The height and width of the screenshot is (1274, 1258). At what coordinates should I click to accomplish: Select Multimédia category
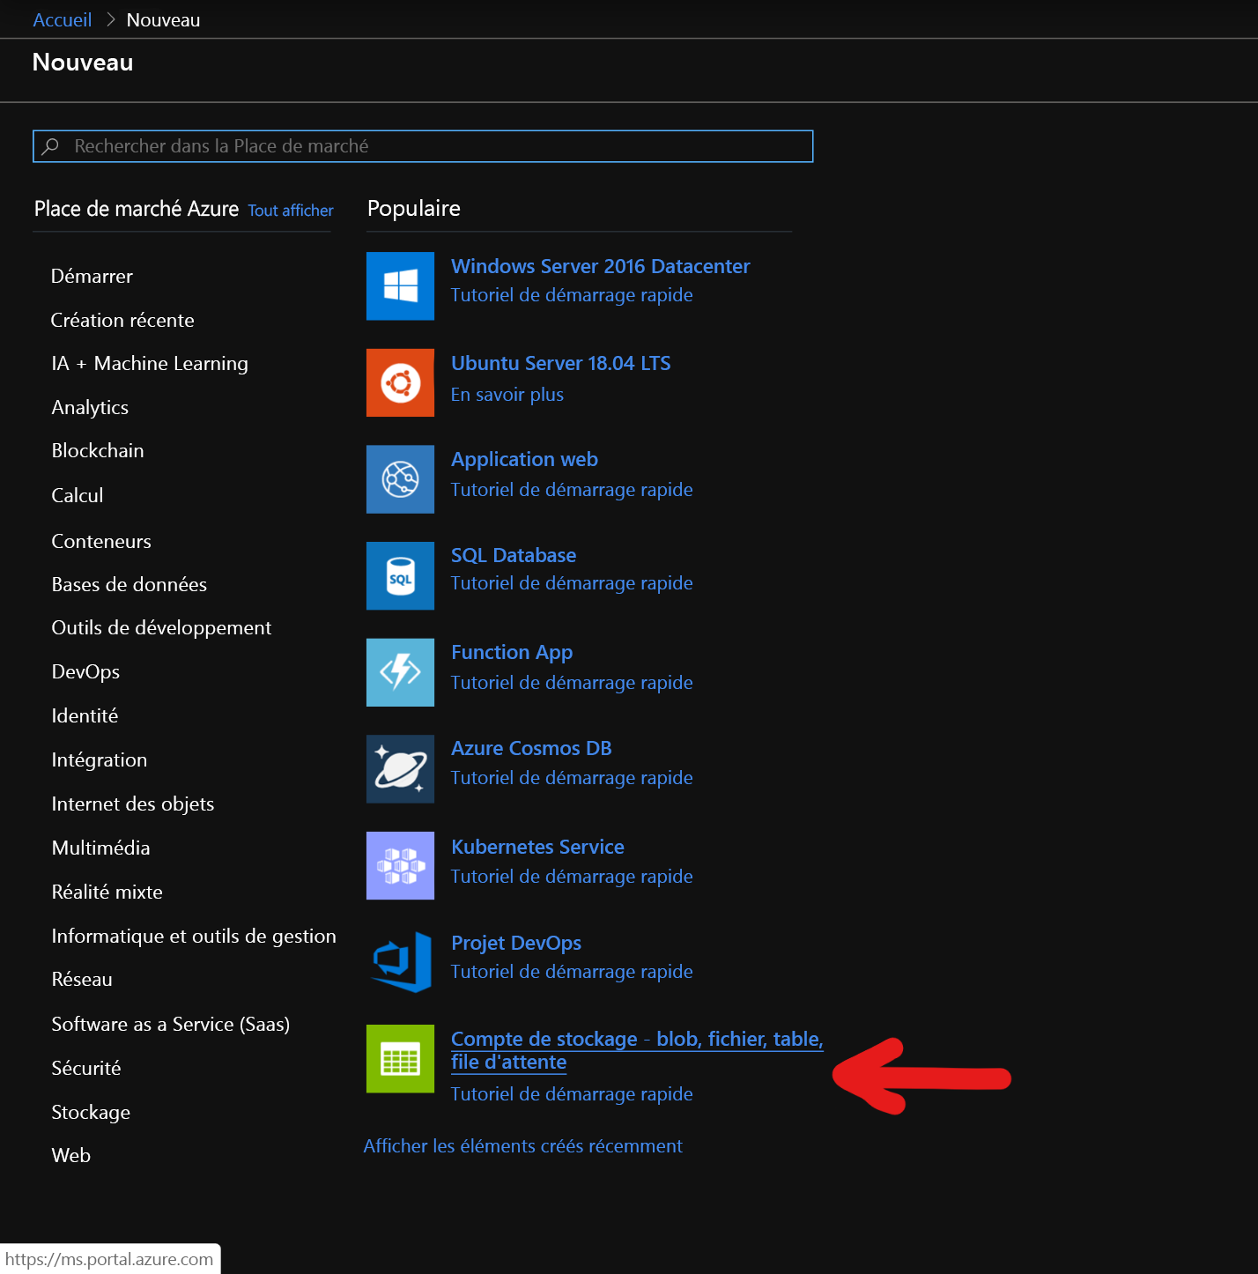tap(100, 848)
